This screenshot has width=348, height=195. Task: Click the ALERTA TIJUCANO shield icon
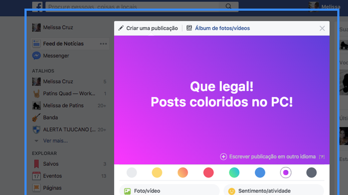[x=36, y=129]
